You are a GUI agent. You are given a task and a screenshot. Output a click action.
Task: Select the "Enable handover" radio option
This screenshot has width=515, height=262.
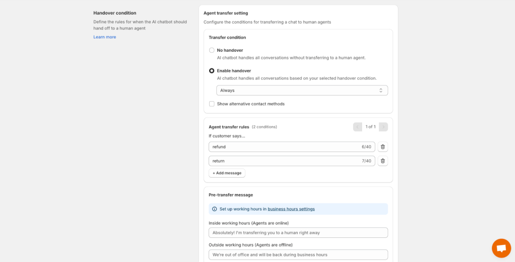pyautogui.click(x=212, y=71)
